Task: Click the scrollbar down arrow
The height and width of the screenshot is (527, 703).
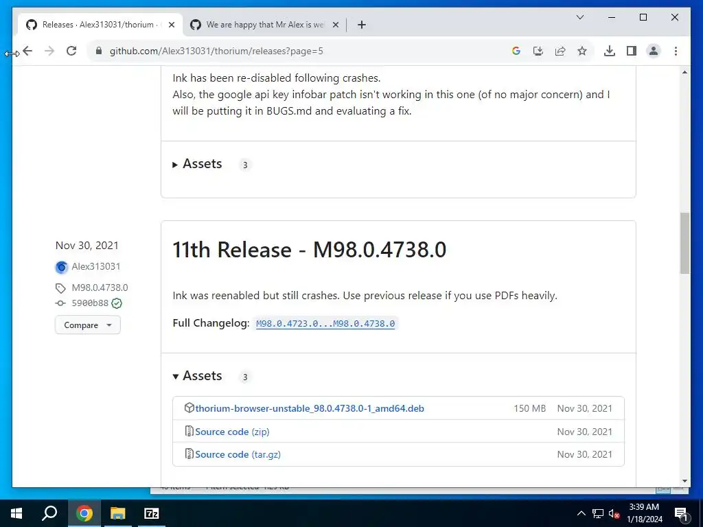Action: tap(684, 481)
